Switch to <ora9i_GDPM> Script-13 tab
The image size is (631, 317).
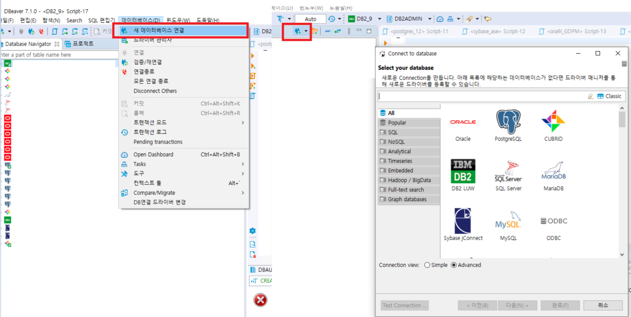coord(572,32)
